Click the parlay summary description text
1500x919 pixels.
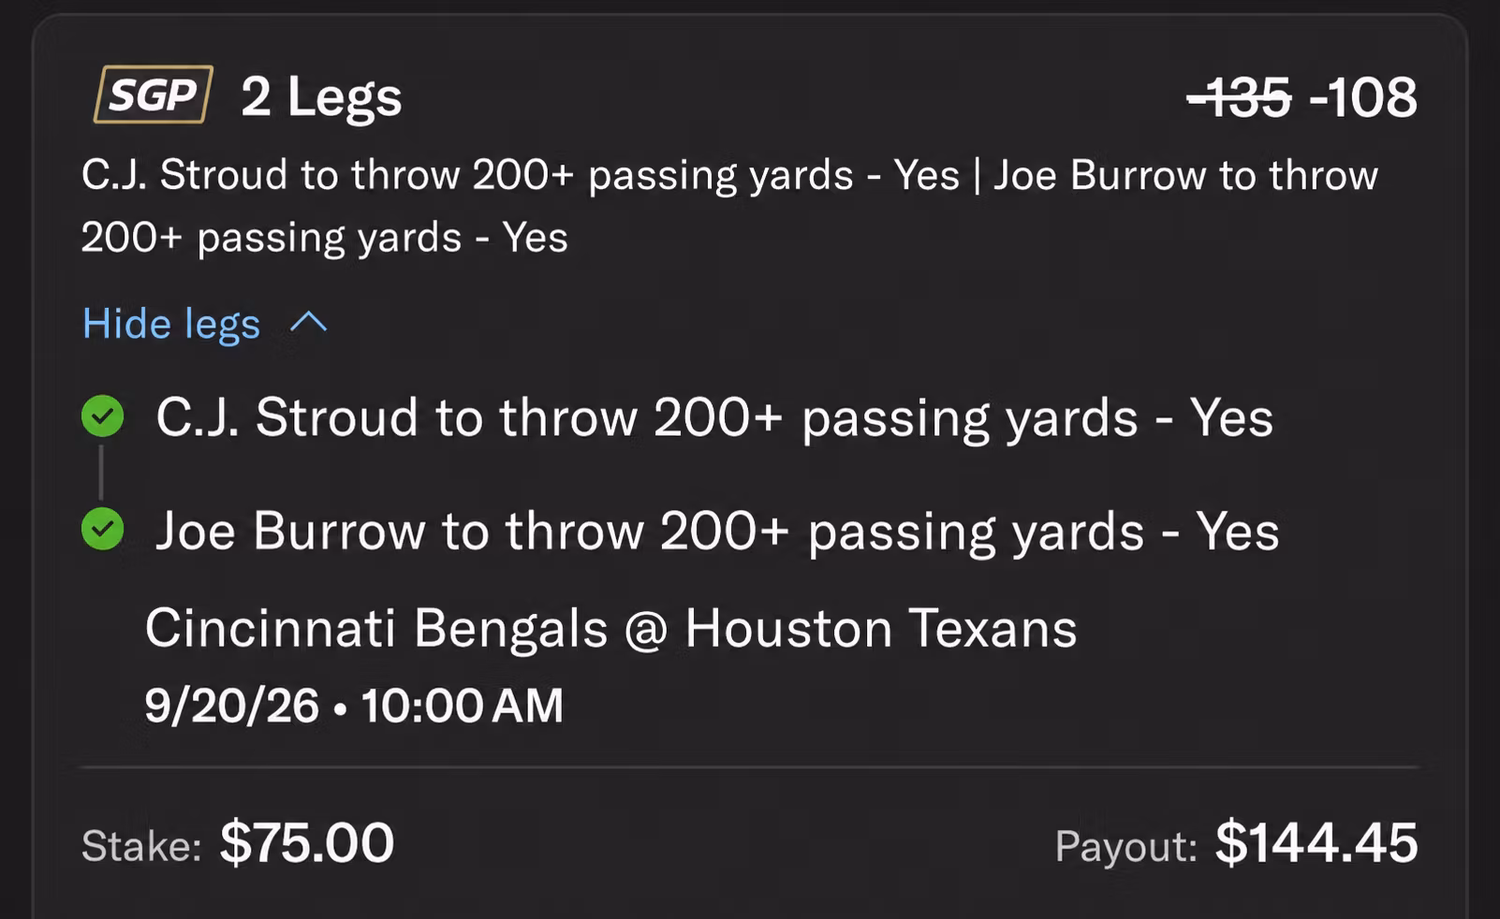729,206
